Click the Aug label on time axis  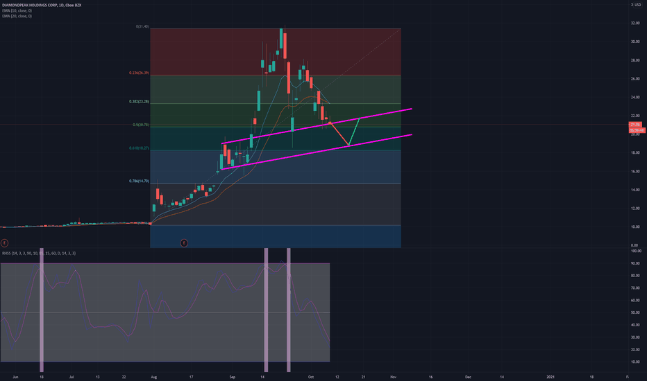pyautogui.click(x=154, y=377)
